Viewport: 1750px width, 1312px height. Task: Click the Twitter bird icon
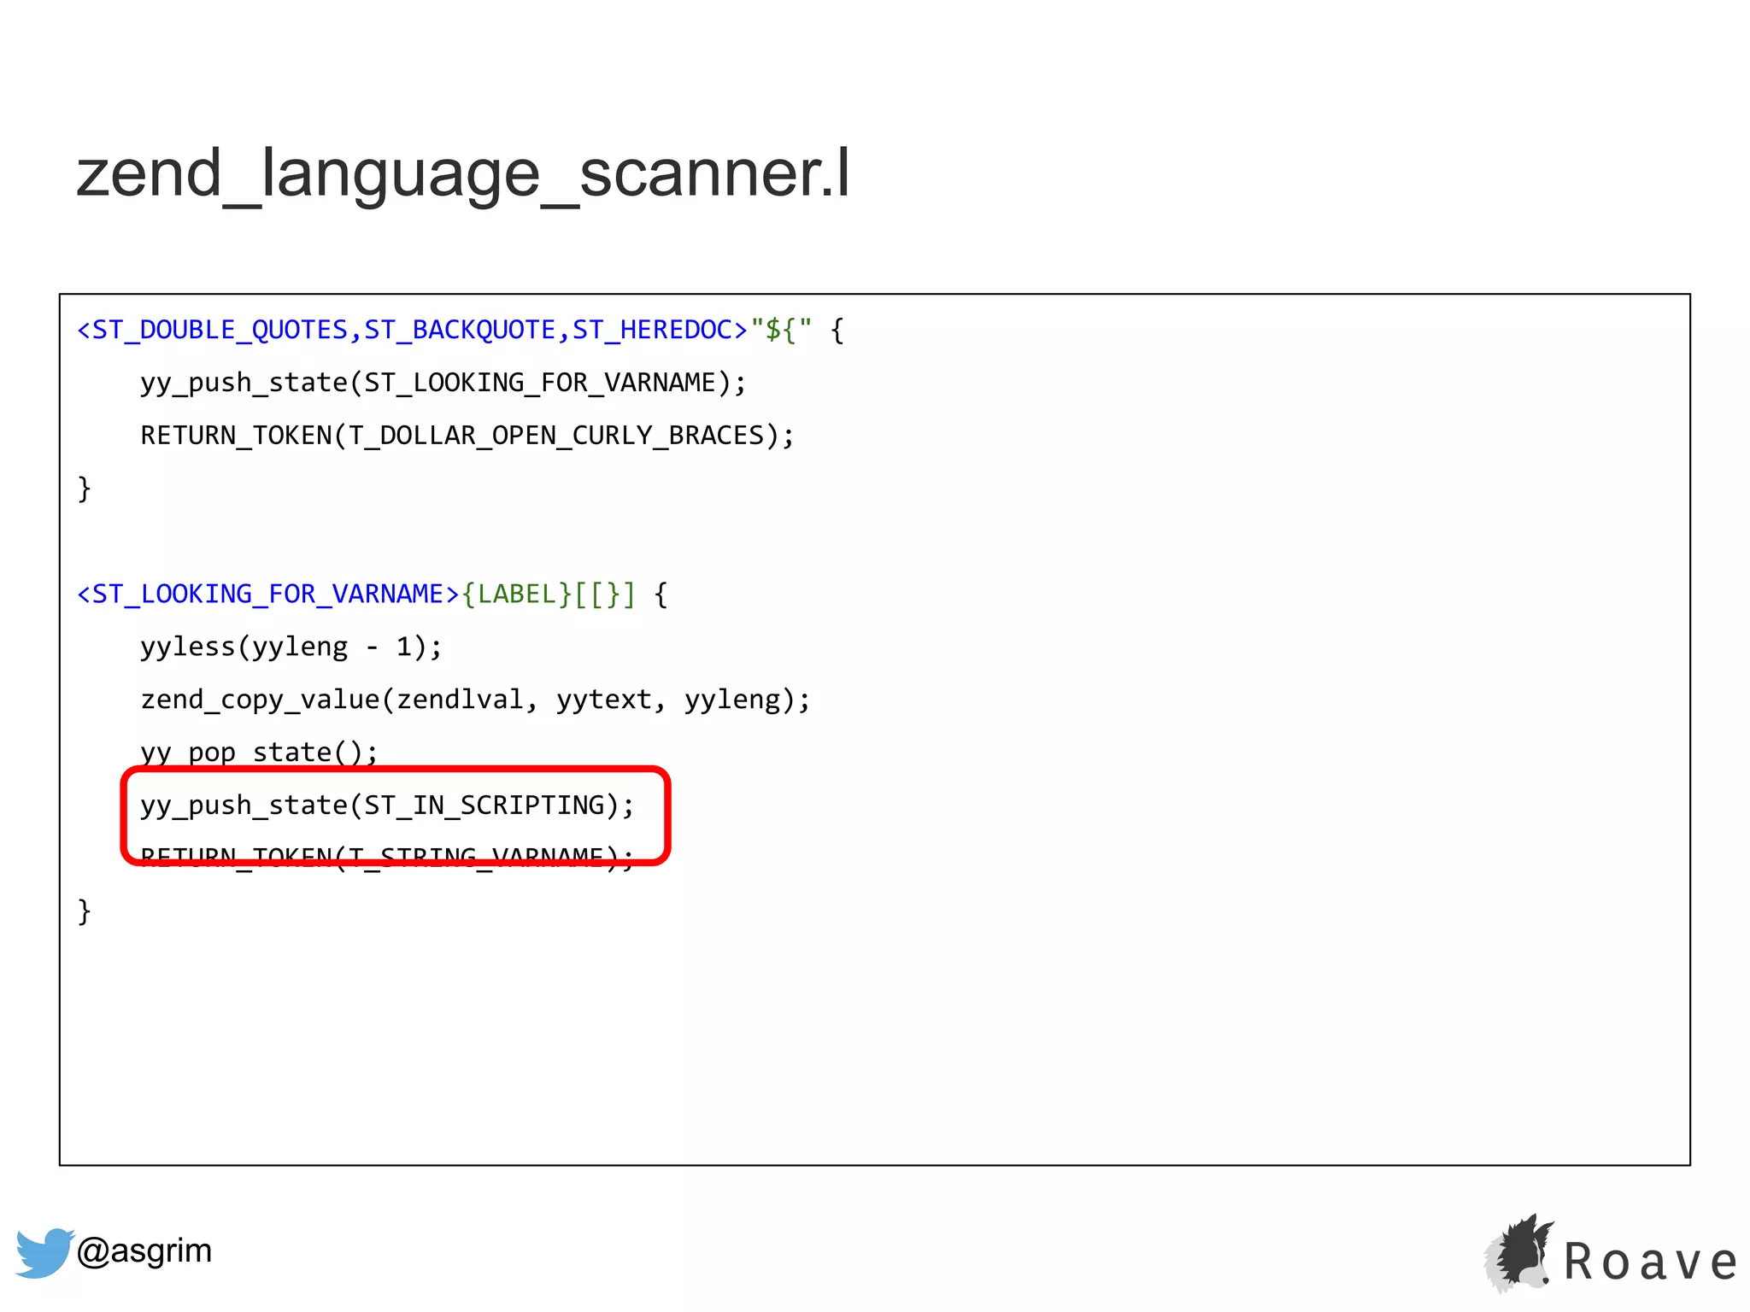coord(44,1252)
